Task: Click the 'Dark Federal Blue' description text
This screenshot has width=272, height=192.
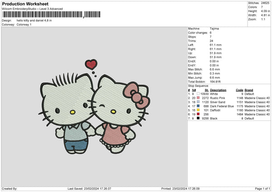Action: coord(222,106)
